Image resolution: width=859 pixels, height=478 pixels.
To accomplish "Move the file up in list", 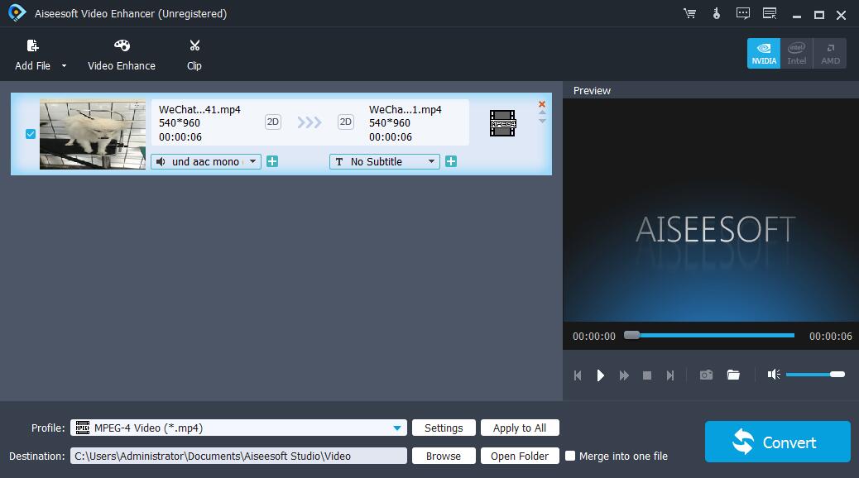I will pyautogui.click(x=542, y=112).
